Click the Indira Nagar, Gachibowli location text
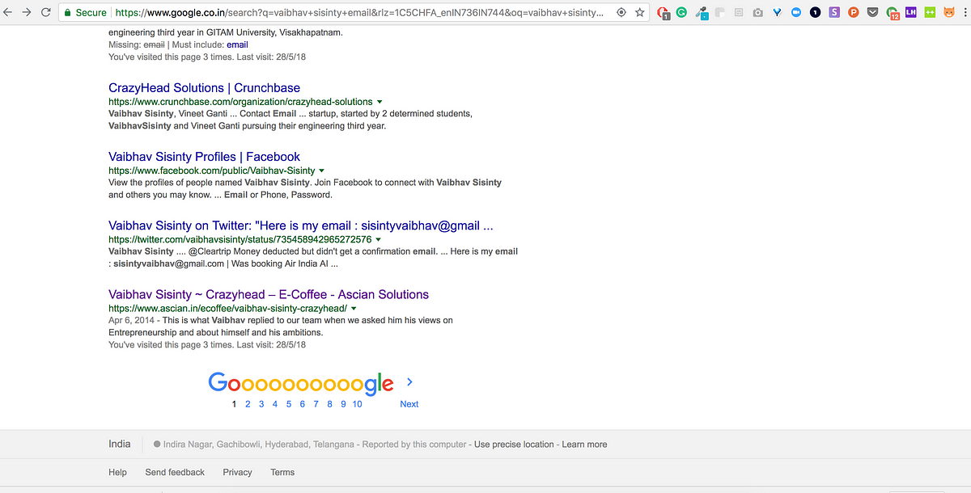The image size is (971, 493). click(259, 445)
